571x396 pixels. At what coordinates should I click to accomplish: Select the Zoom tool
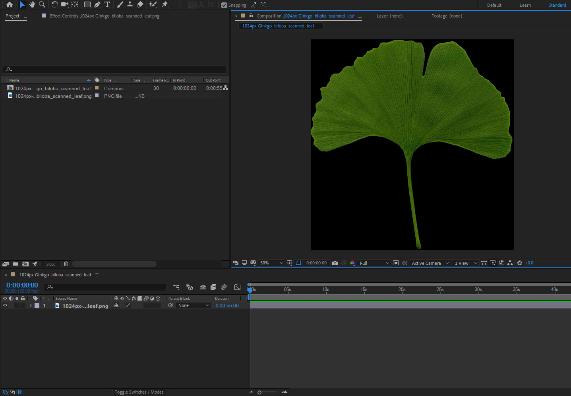point(42,5)
